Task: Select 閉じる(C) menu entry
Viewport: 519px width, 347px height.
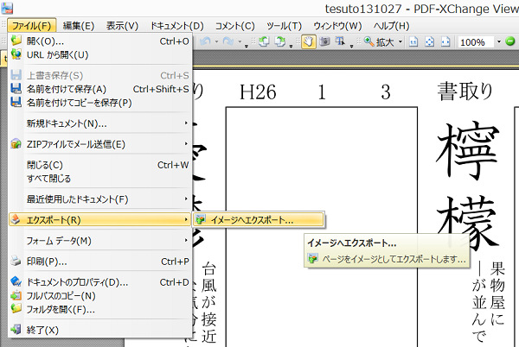Action: click(x=100, y=165)
